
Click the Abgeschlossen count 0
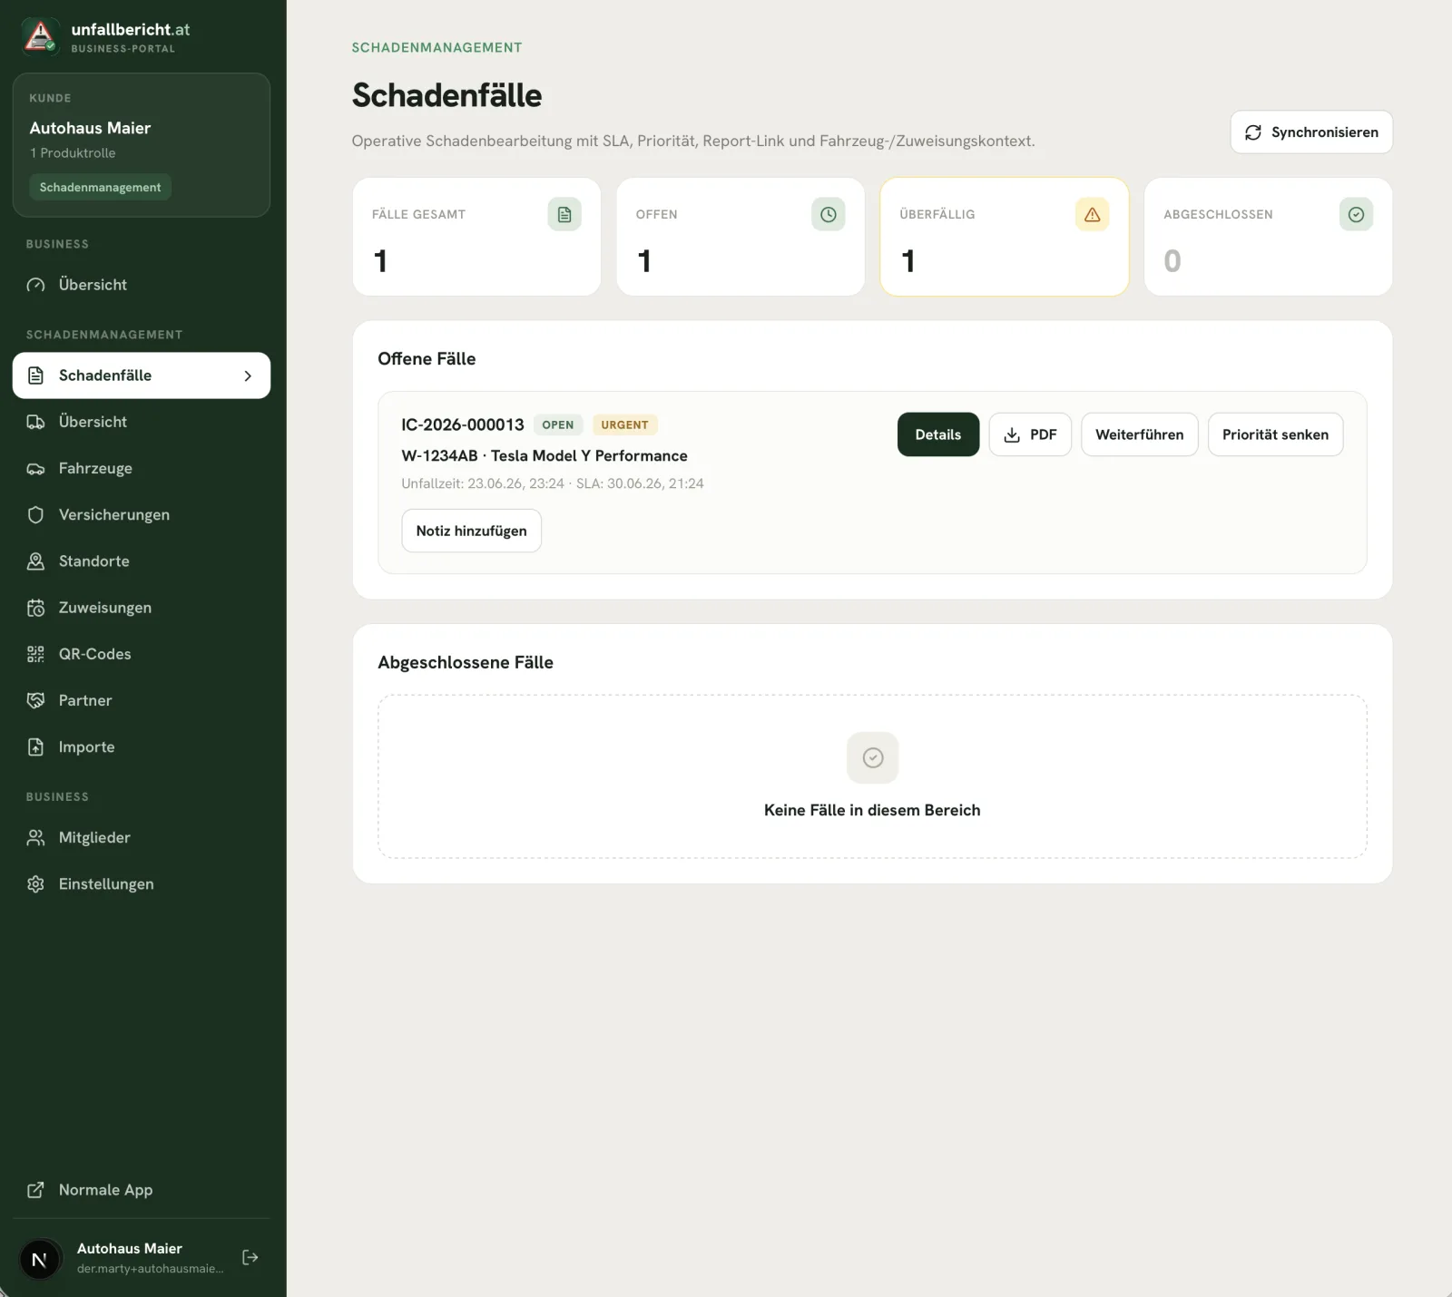click(x=1172, y=261)
